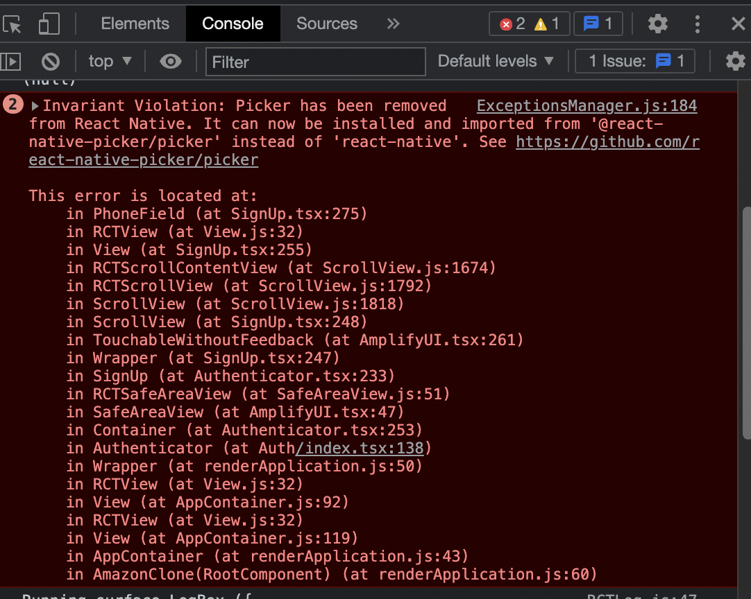This screenshot has height=599, width=751.
Task: Show more DevTools tabs chevron
Action: tap(394, 24)
